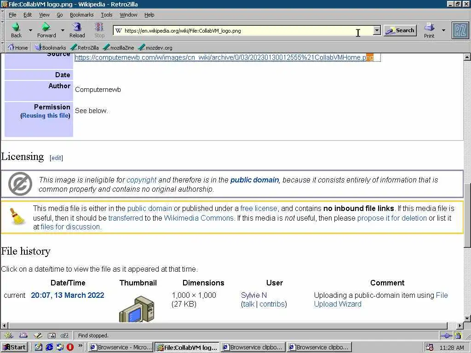This screenshot has width=471, height=353.
Task: Open Sylvie N's contribs link
Action: point(272,304)
